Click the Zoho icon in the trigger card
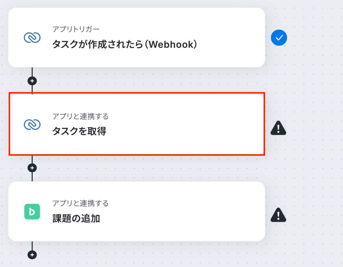This screenshot has height=267, width=343. (32, 38)
